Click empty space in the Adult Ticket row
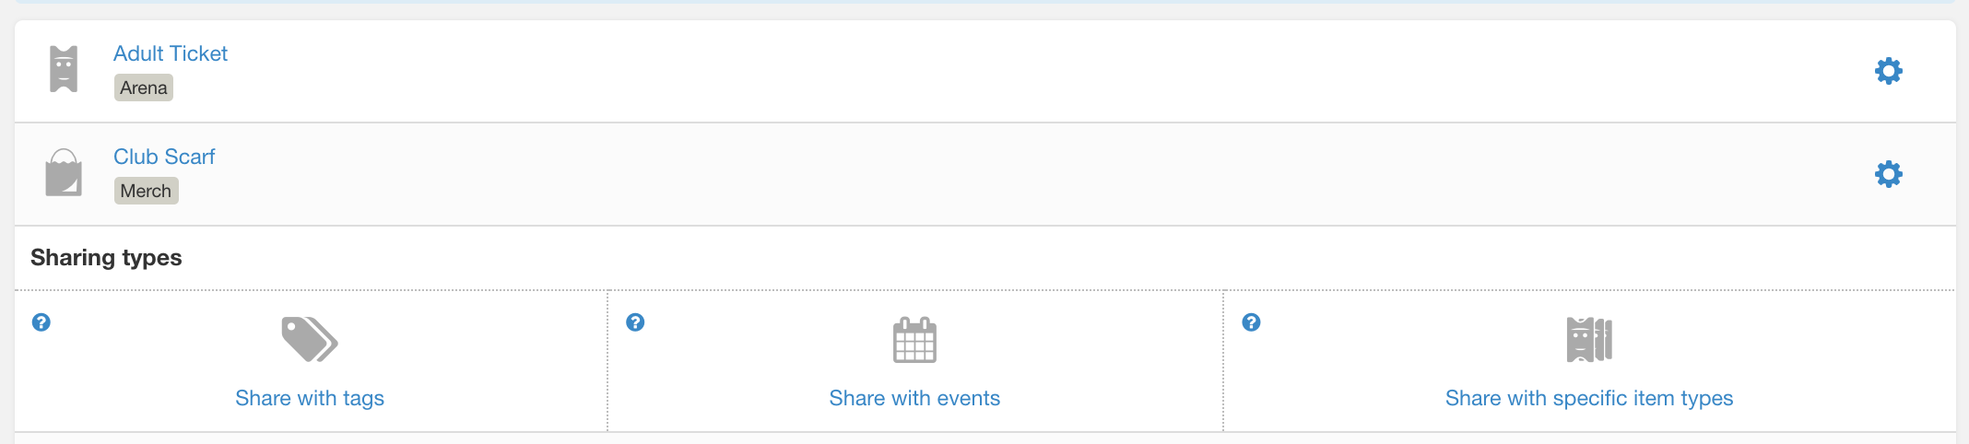1969x444 pixels. pyautogui.click(x=1014, y=71)
